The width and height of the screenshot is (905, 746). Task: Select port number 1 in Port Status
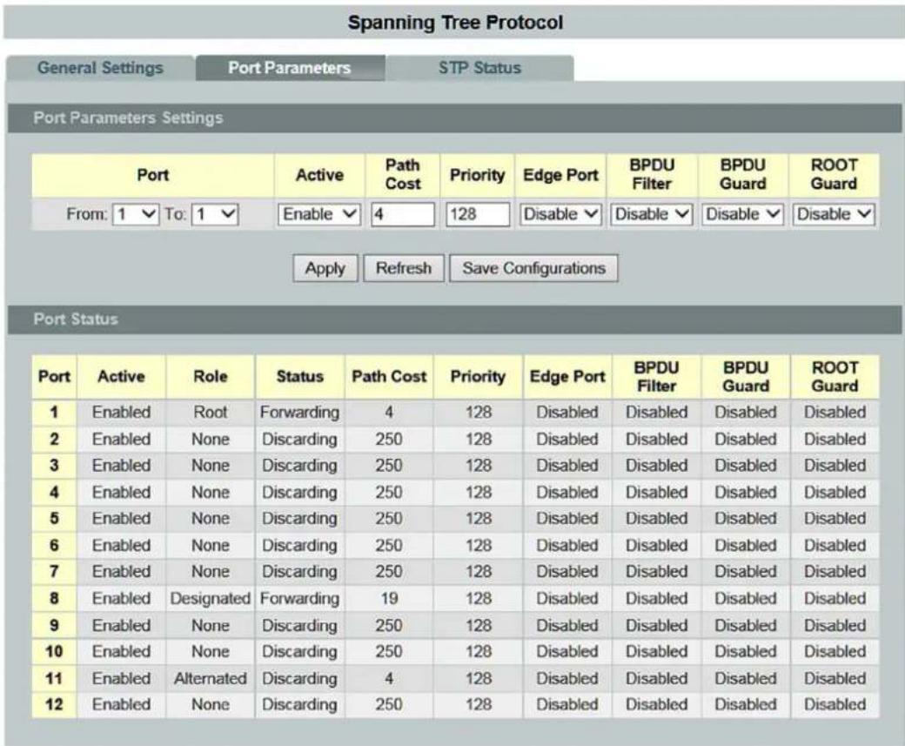click(54, 413)
